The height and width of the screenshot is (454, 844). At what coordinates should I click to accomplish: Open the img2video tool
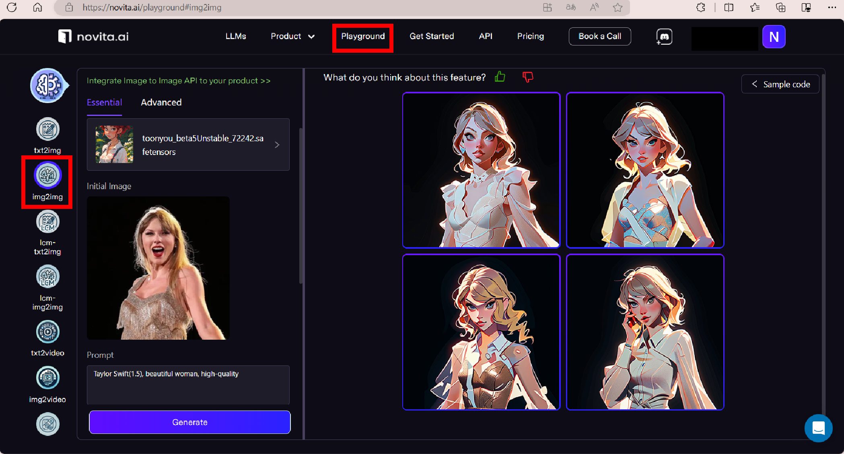[x=47, y=378]
